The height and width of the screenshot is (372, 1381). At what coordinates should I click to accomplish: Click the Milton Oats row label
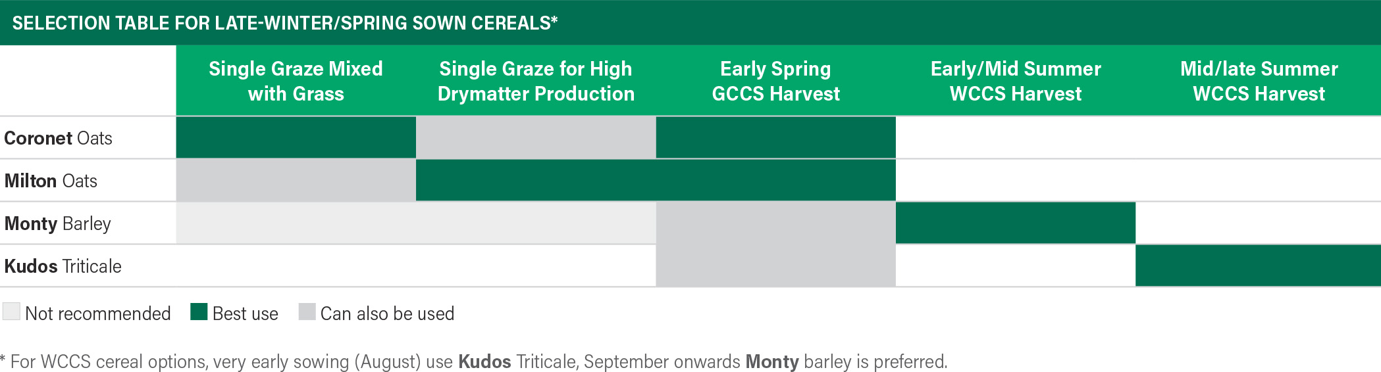(x=51, y=181)
